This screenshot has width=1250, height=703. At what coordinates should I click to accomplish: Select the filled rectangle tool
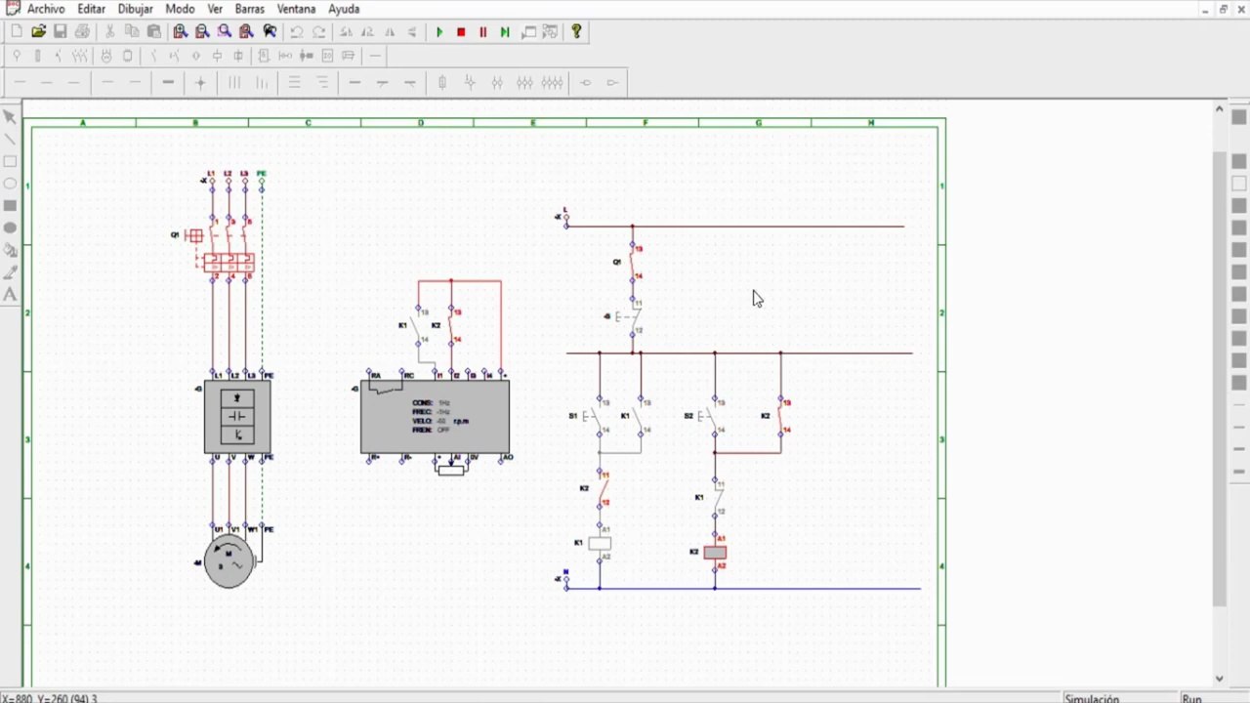(10, 206)
